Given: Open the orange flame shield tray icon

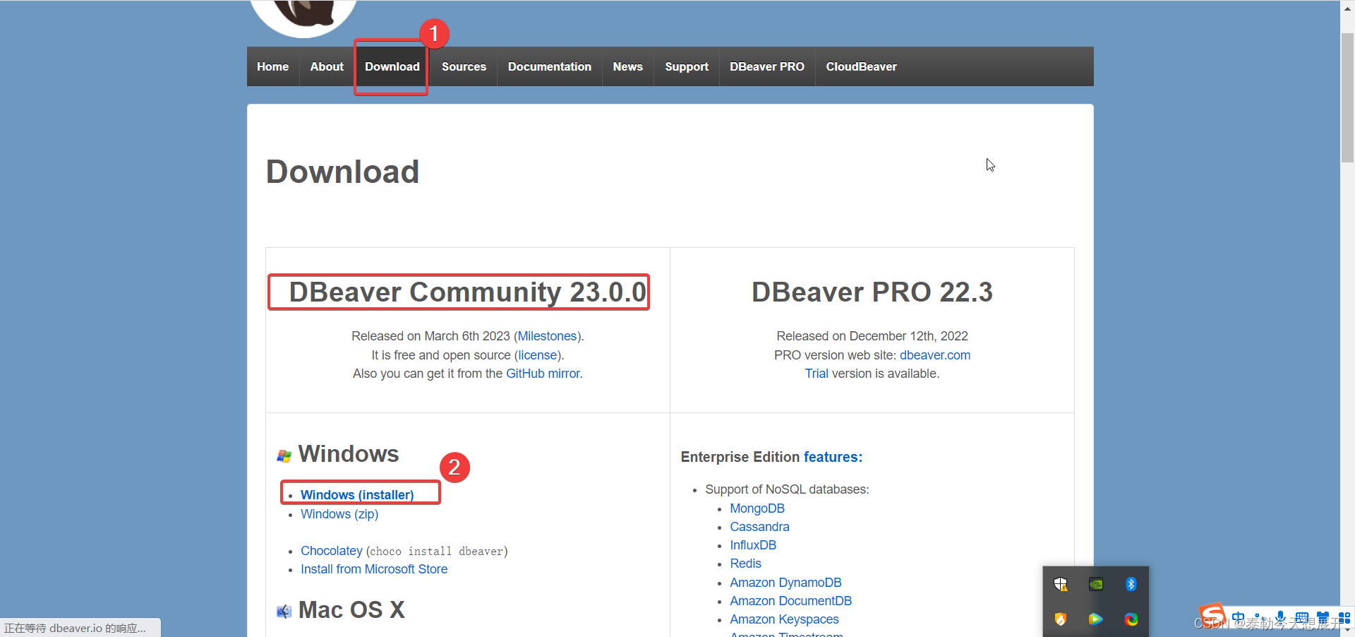Looking at the screenshot, I should point(1060,619).
